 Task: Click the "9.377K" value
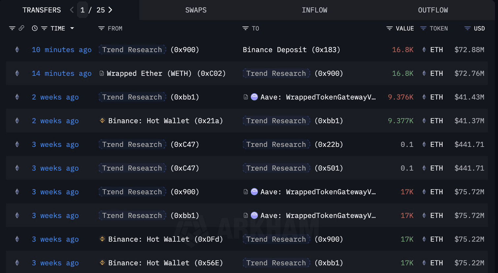point(401,121)
